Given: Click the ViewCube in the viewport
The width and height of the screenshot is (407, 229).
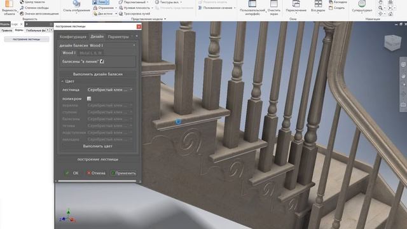Looking at the screenshot, I should (x=392, y=43).
